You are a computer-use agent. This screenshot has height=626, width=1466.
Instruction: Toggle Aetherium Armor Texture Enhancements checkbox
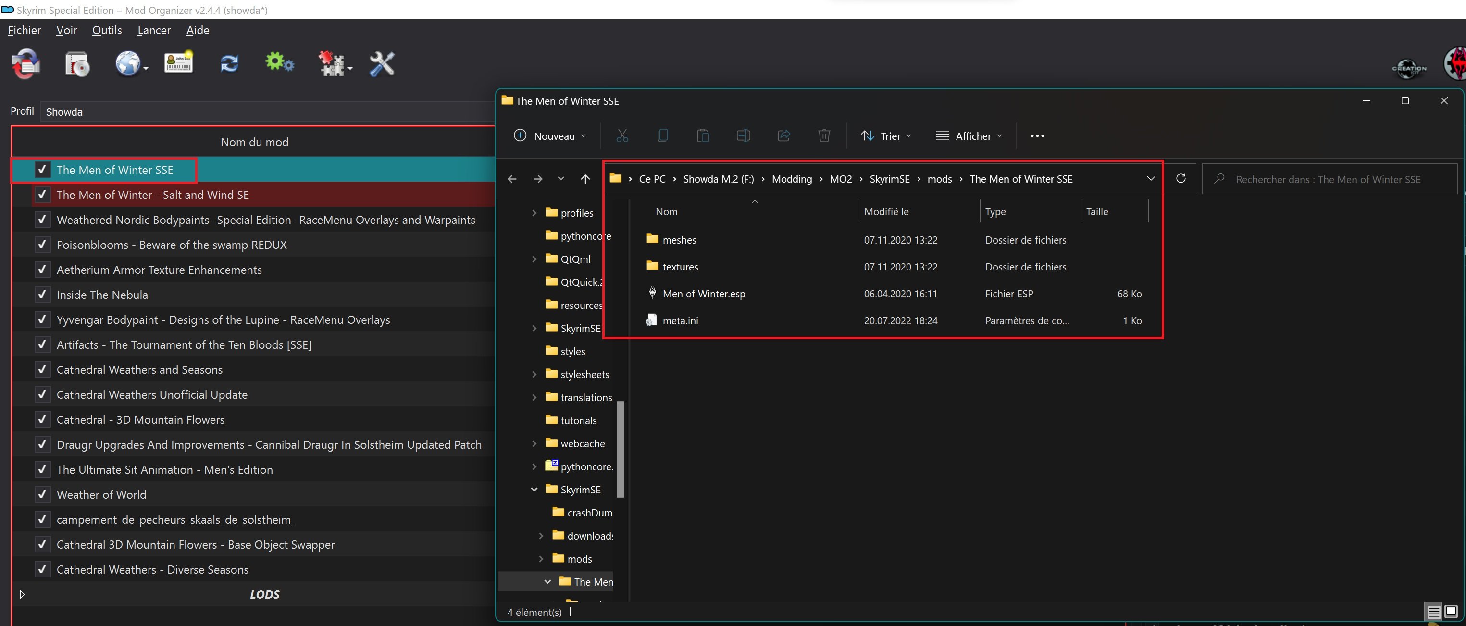coord(42,270)
